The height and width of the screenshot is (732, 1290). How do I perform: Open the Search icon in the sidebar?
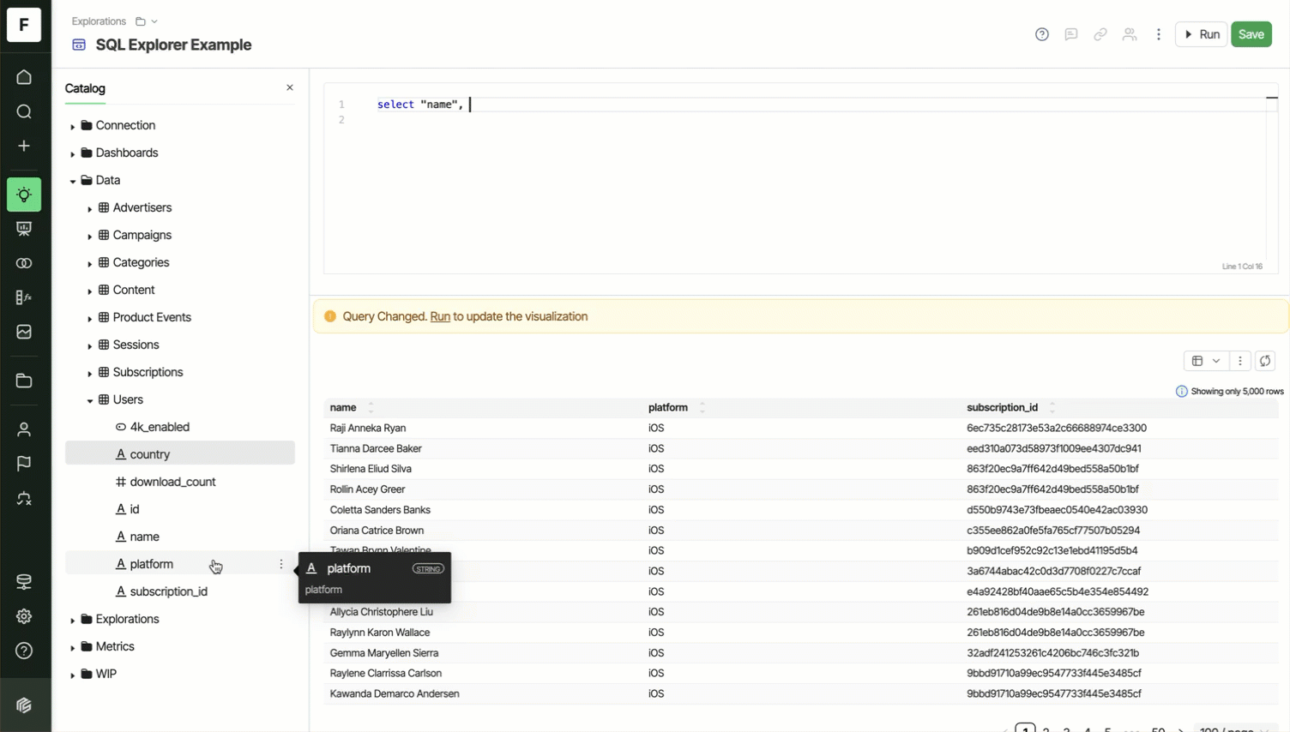tap(24, 111)
